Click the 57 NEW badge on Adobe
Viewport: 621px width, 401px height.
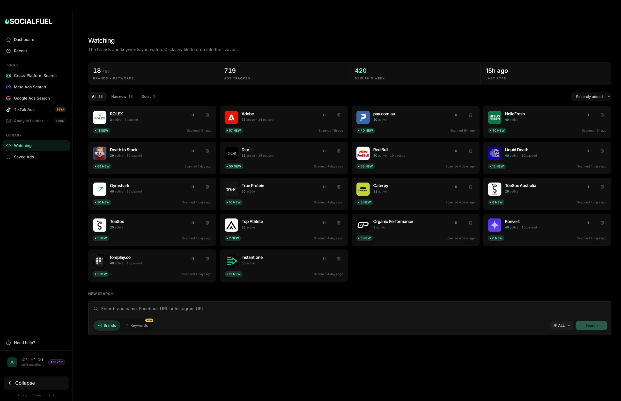pos(234,131)
